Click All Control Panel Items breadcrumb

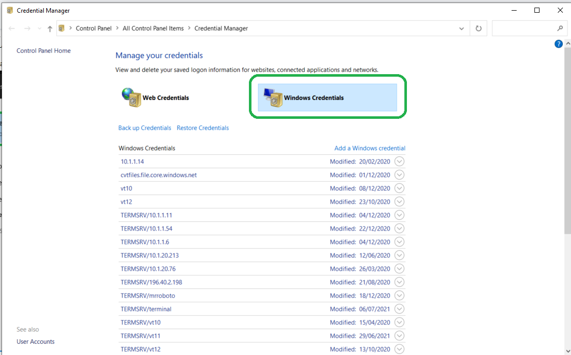(153, 28)
